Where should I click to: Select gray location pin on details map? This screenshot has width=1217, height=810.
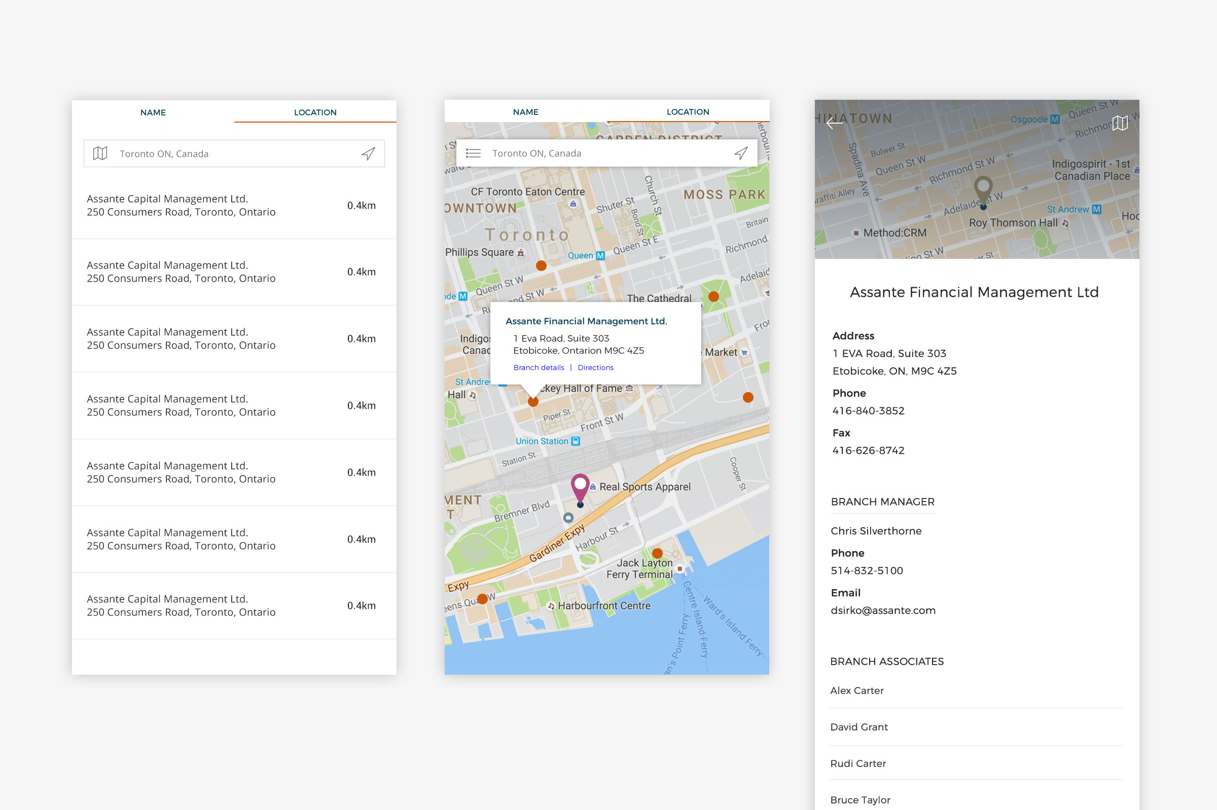tap(983, 192)
